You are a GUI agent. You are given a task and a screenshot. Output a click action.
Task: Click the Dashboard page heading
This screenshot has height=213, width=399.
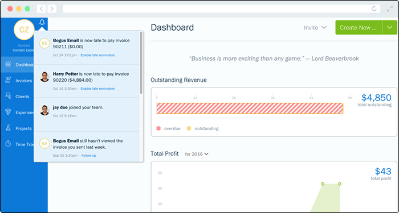[172, 27]
